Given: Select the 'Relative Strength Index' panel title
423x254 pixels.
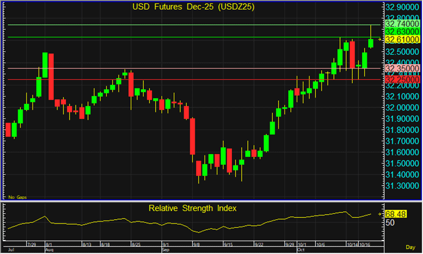Looking at the screenshot, I should tap(193, 208).
